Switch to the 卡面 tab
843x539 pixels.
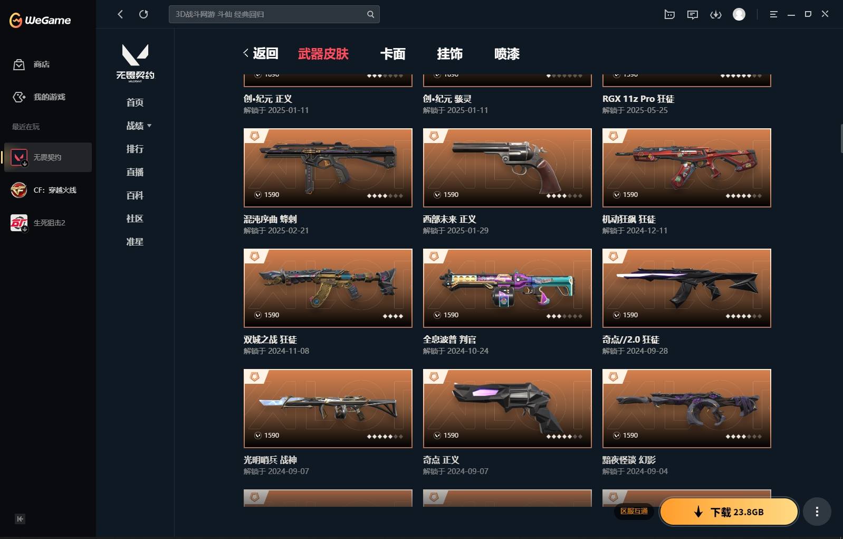(393, 54)
